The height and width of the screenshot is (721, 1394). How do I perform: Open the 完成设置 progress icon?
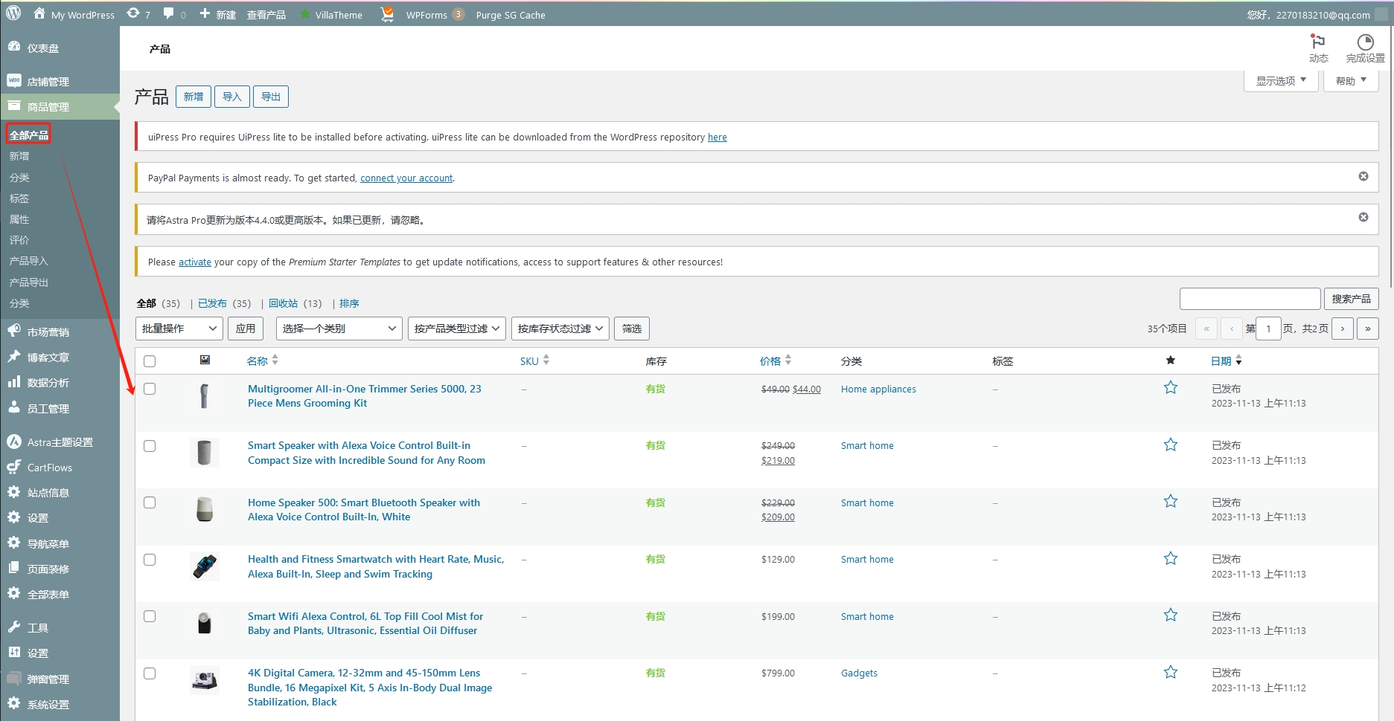[x=1365, y=48]
